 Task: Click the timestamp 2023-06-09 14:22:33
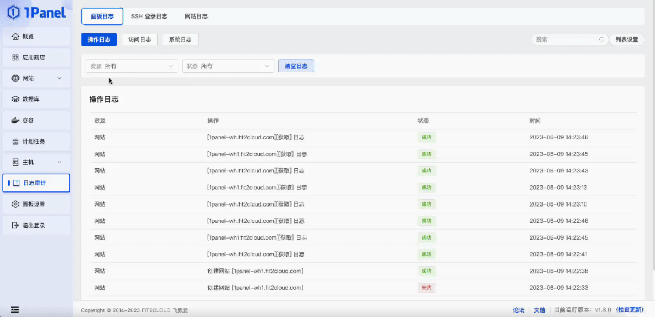558,288
